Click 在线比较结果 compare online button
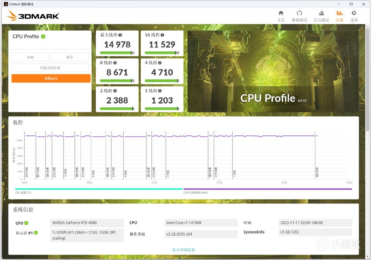371x260 pixels. (x=50, y=68)
